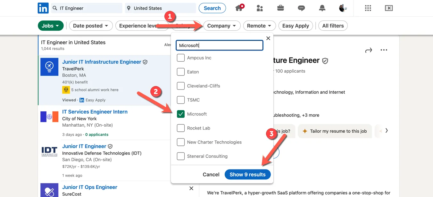Open Junior IT Ops Engineer listing

(90, 187)
